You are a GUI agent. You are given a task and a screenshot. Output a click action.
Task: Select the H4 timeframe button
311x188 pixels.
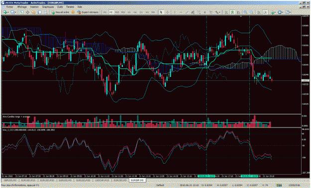(x=135, y=12)
